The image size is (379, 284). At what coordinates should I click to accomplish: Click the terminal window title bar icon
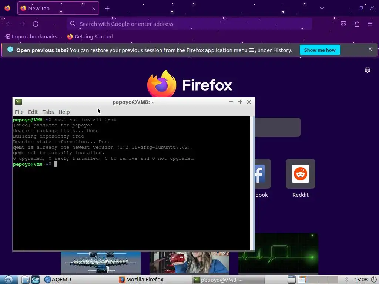tap(19, 102)
